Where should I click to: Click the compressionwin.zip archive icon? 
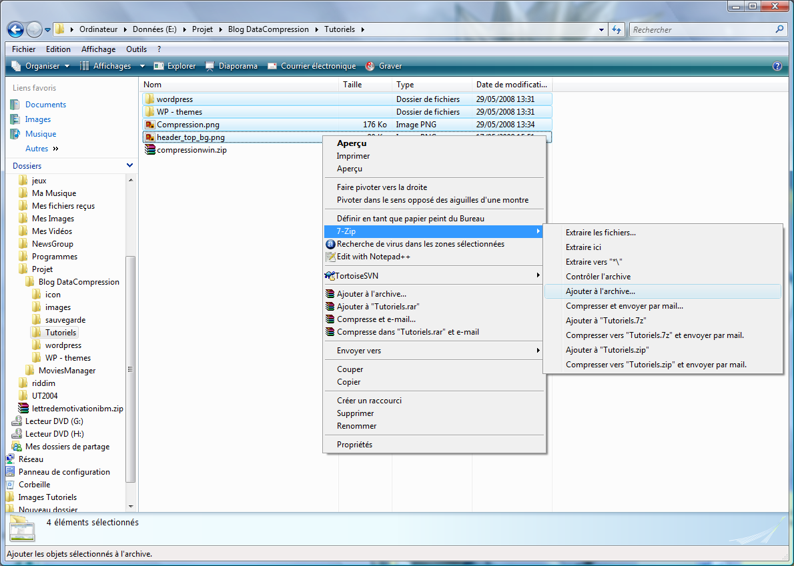pyautogui.click(x=150, y=150)
